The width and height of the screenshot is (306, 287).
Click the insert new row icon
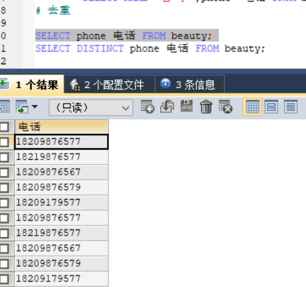point(148,107)
